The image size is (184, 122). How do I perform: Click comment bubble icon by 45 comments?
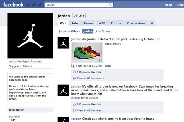[x=74, y=110]
